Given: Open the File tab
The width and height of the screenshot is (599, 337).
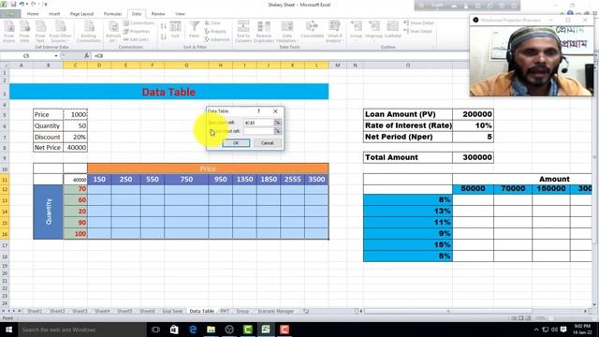Looking at the screenshot, I should pos(10,14).
